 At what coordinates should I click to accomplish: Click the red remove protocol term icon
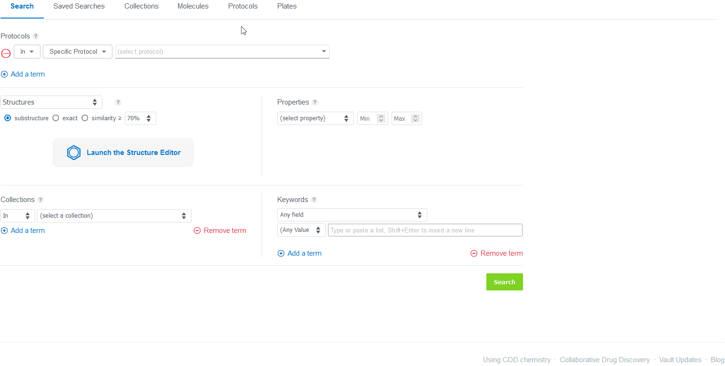coord(6,53)
